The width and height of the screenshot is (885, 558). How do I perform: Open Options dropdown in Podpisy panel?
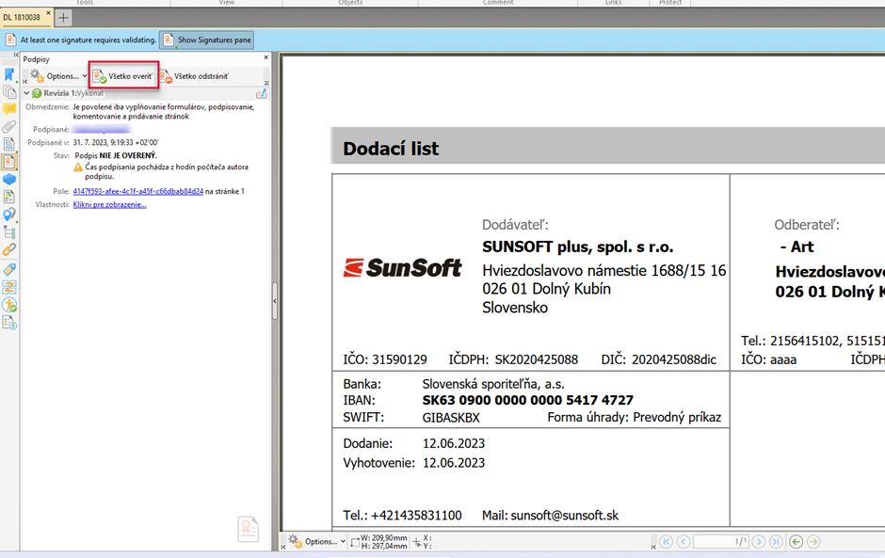(x=56, y=76)
